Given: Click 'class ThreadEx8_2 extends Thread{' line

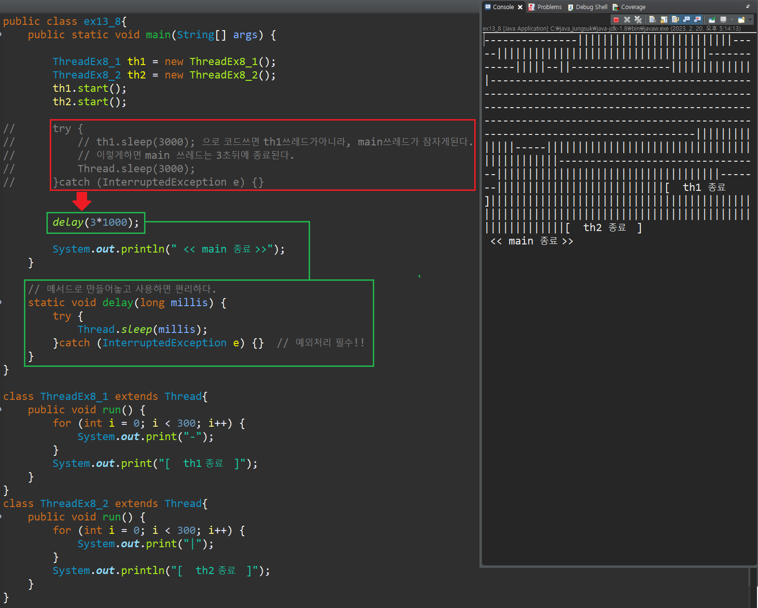Looking at the screenshot, I should click(105, 504).
